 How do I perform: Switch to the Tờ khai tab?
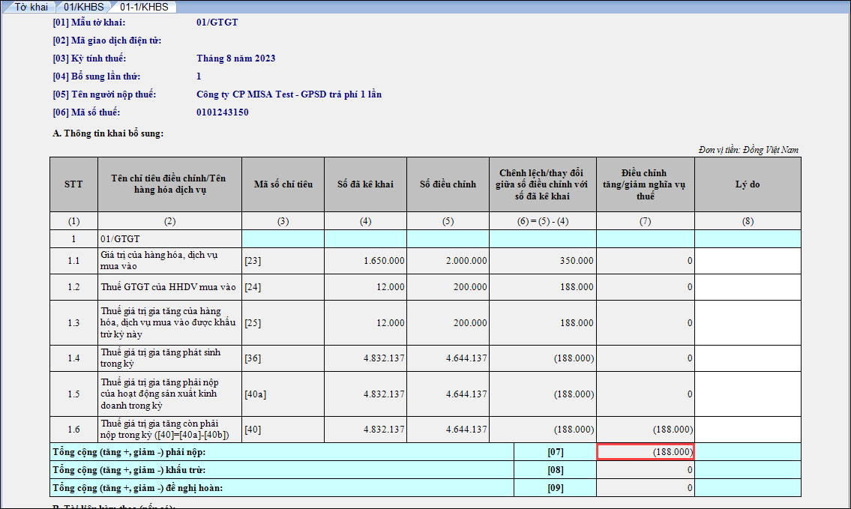pos(31,7)
